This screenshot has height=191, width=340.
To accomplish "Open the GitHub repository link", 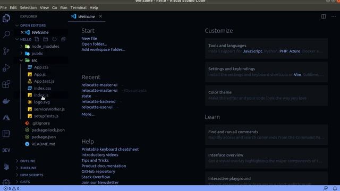I will (98, 171).
